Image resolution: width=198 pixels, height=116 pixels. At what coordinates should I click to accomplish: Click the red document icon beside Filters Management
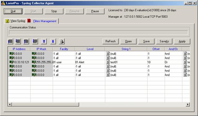[29, 21]
